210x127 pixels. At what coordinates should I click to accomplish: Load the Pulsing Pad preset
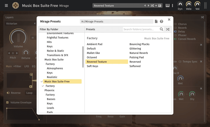[136, 57]
